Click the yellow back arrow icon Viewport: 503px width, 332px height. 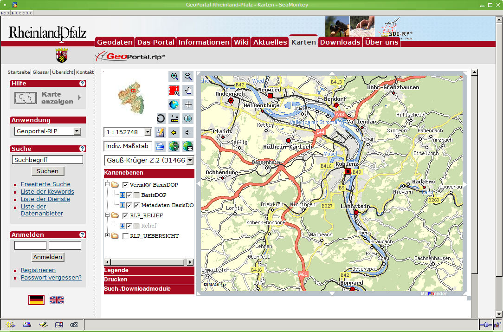(174, 132)
